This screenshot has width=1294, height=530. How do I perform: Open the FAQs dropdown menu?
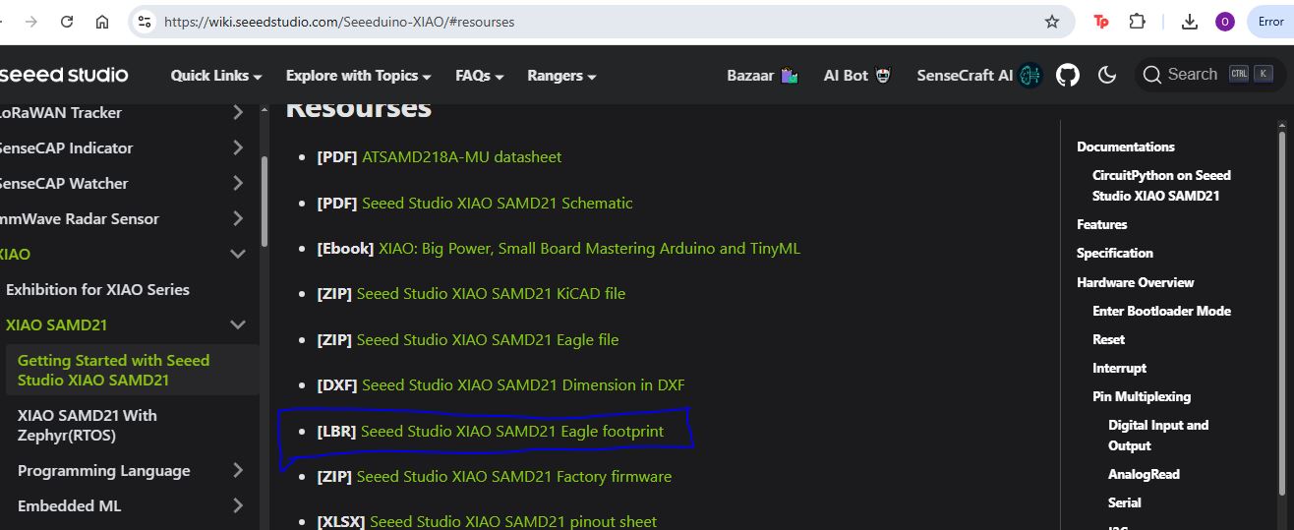pos(480,76)
